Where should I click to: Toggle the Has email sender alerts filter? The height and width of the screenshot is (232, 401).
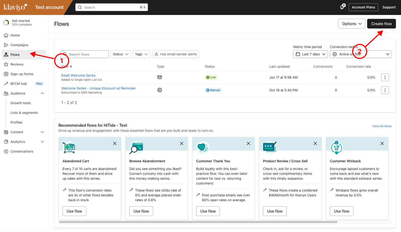(176, 54)
